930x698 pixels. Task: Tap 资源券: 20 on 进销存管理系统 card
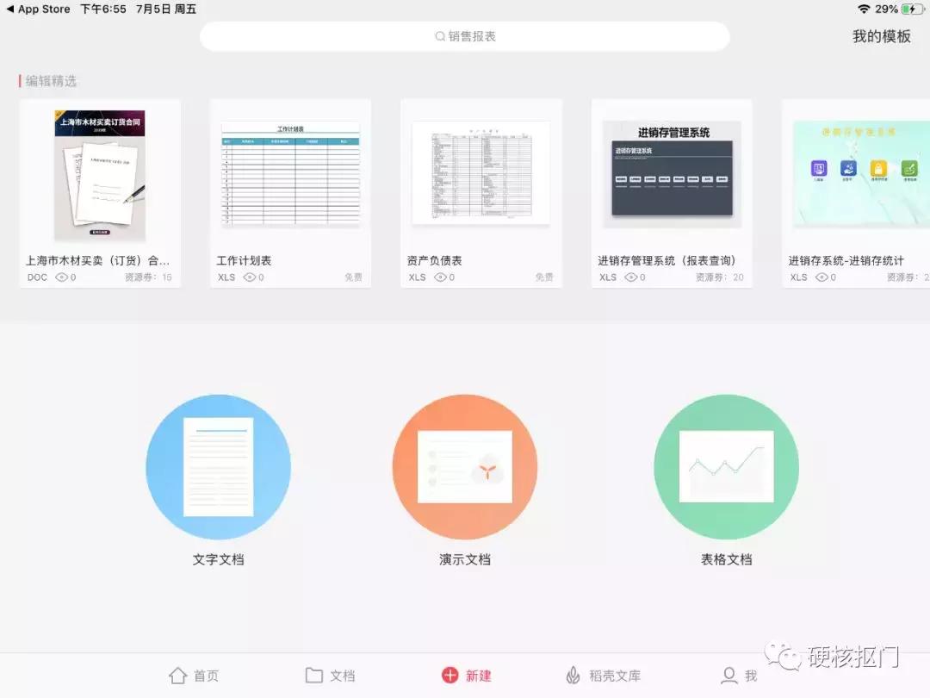pyautogui.click(x=719, y=277)
